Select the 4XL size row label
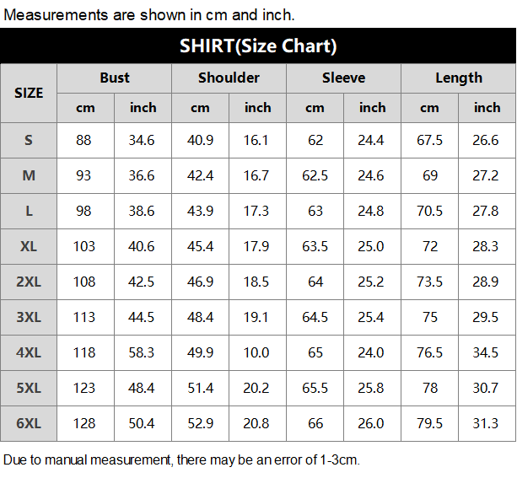The height and width of the screenshot is (478, 517). click(x=29, y=352)
